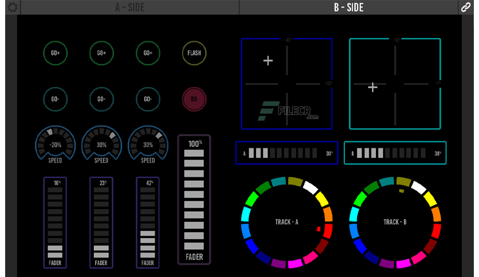Toggle the red BO blackout button

tap(194, 99)
